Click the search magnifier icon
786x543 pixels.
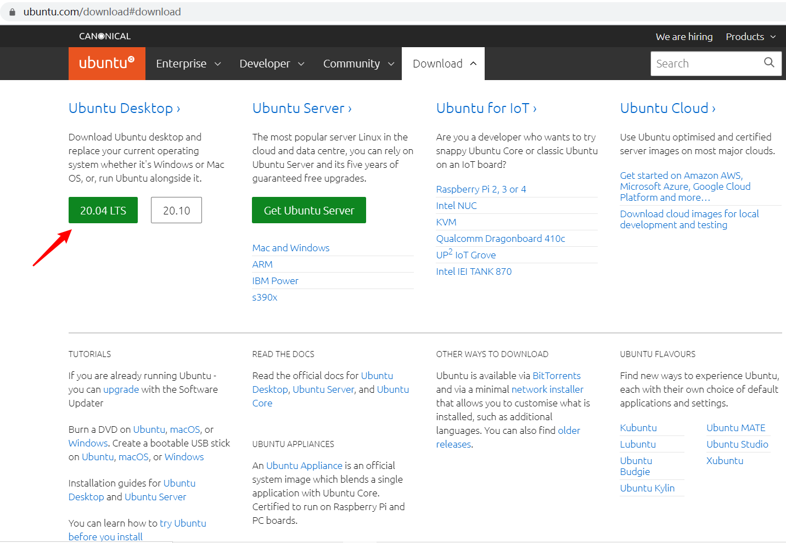pyautogui.click(x=768, y=63)
